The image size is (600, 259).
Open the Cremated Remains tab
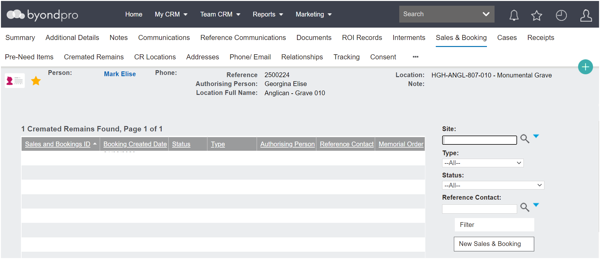click(x=94, y=57)
